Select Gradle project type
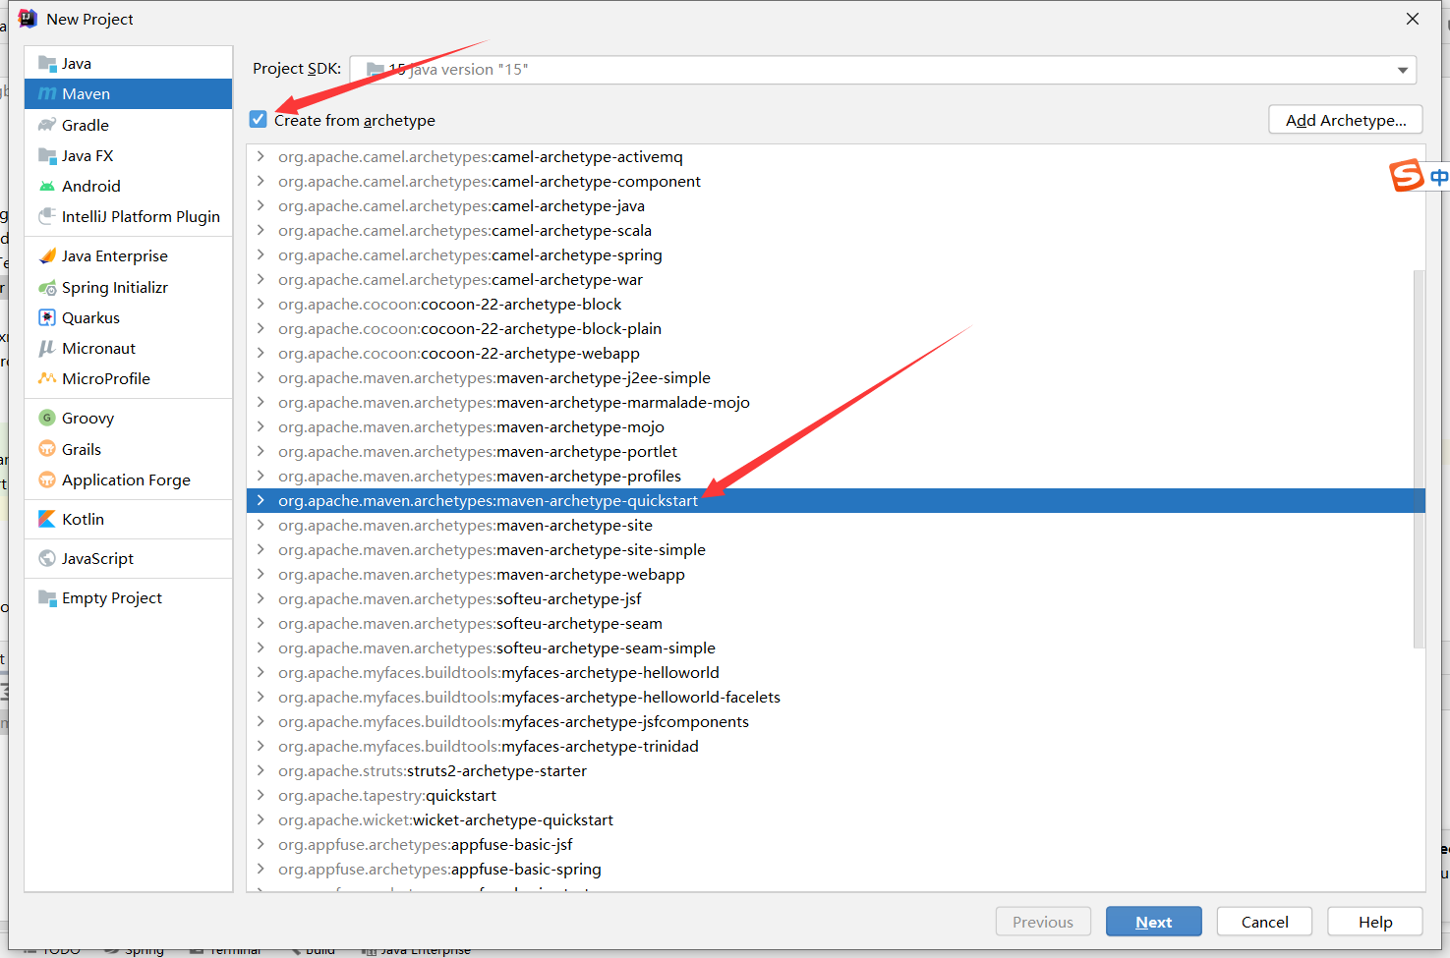 (x=128, y=125)
